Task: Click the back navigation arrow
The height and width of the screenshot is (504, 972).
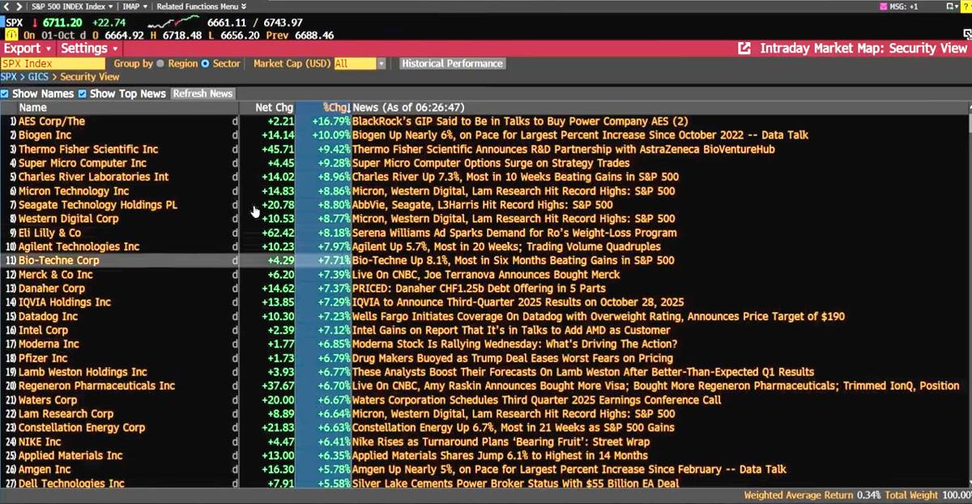Action: (7, 6)
